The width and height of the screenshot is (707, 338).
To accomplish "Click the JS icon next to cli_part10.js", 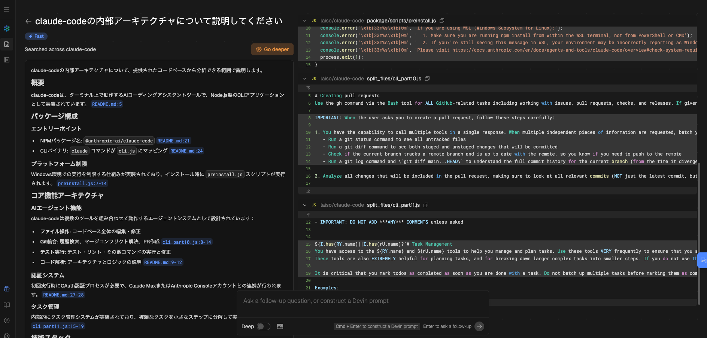I will (314, 79).
